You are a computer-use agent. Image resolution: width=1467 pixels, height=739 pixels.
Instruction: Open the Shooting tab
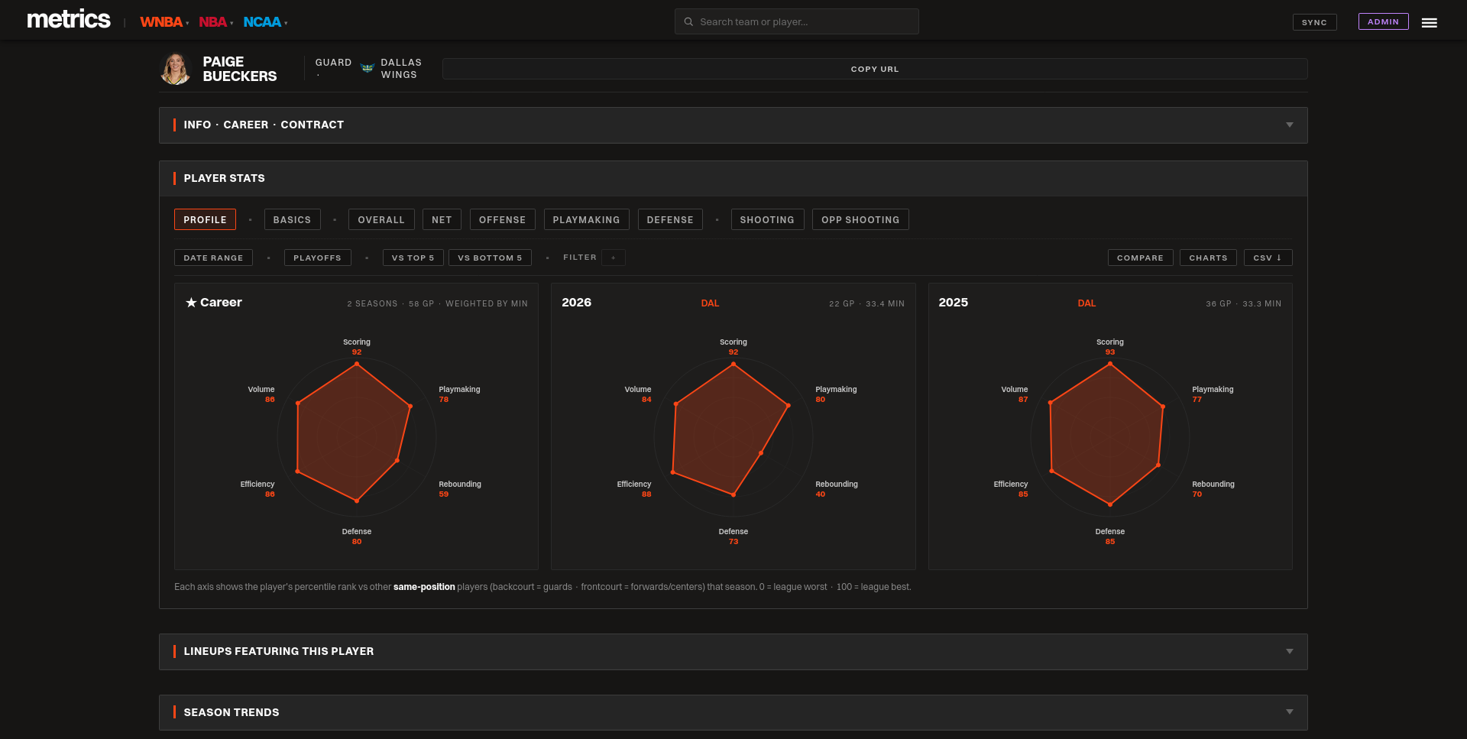coord(767,219)
